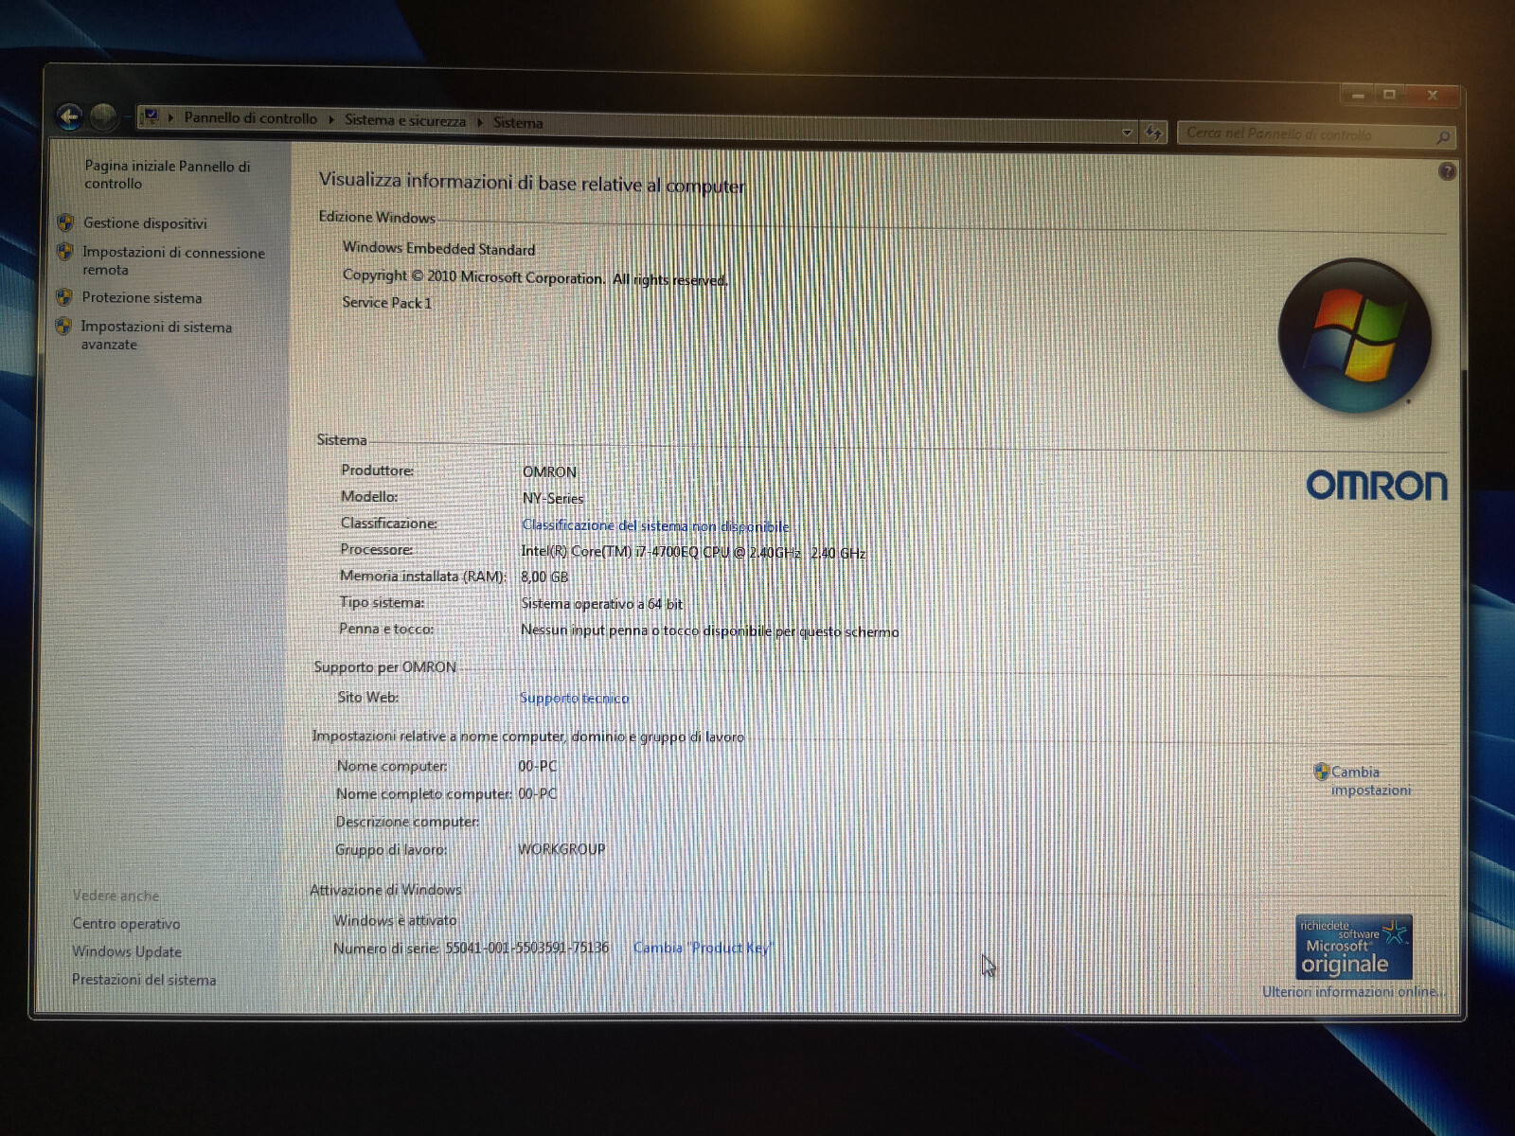Expand the arrow after Sistema e sicurezza breadcrumb
The width and height of the screenshot is (1515, 1136).
[480, 122]
